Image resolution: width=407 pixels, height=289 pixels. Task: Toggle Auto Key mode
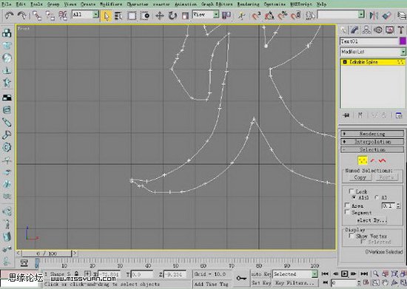[261, 274]
